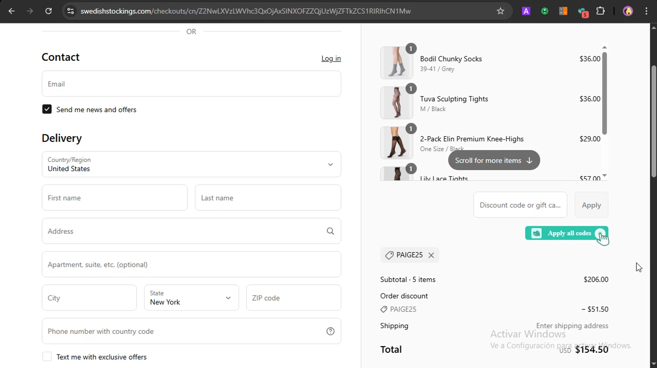Open the Chrome three-dot menu
This screenshot has height=368, width=657.
pos(646,11)
